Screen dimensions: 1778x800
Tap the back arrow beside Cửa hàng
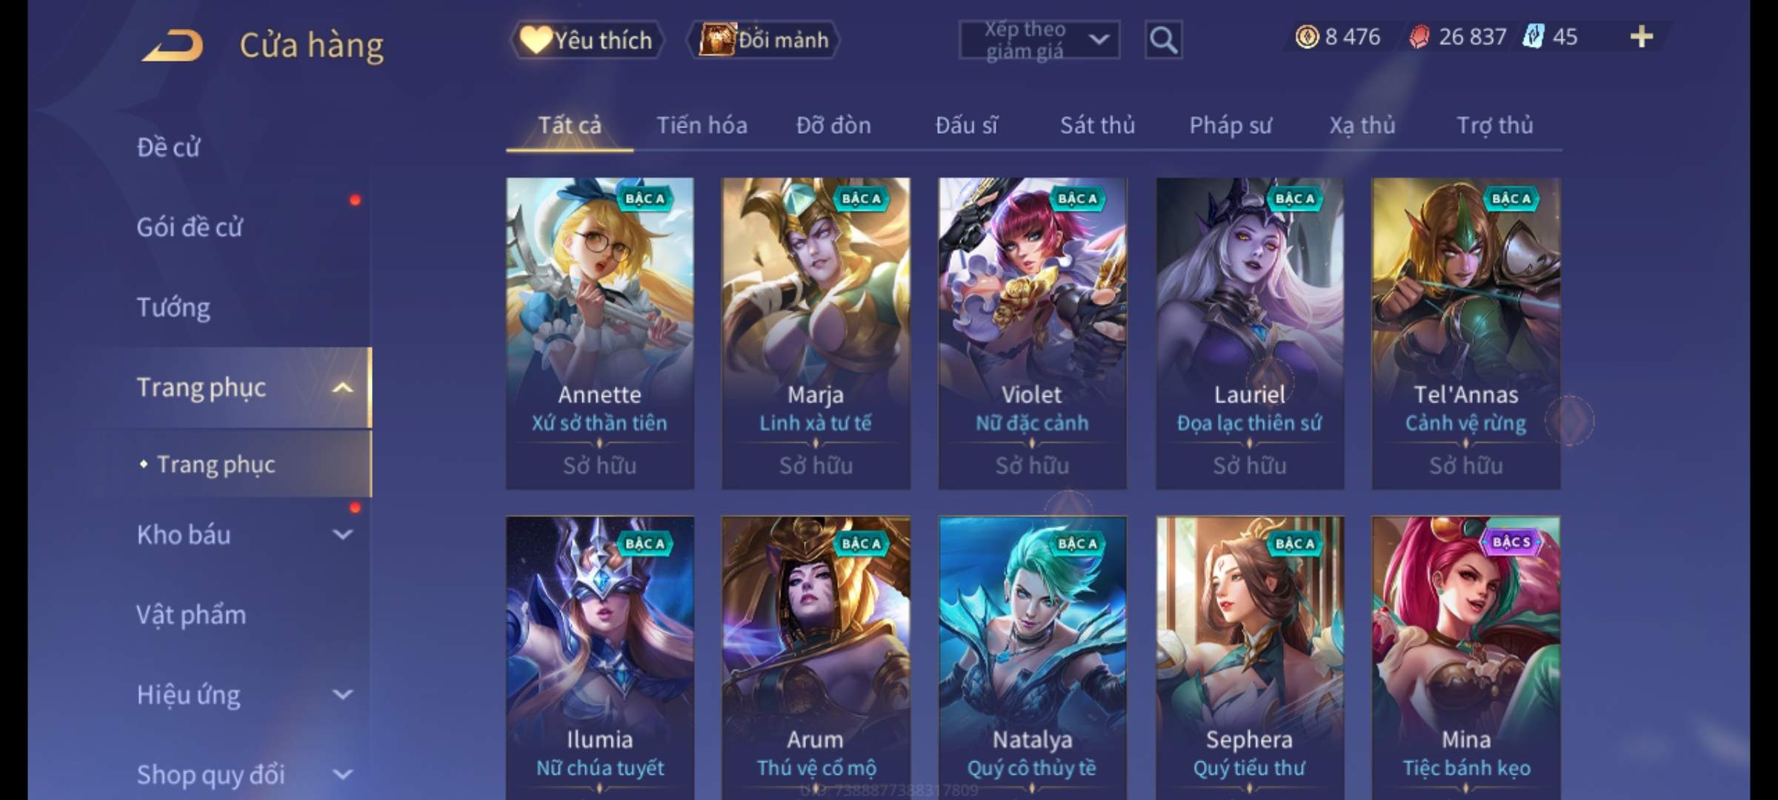click(x=173, y=44)
